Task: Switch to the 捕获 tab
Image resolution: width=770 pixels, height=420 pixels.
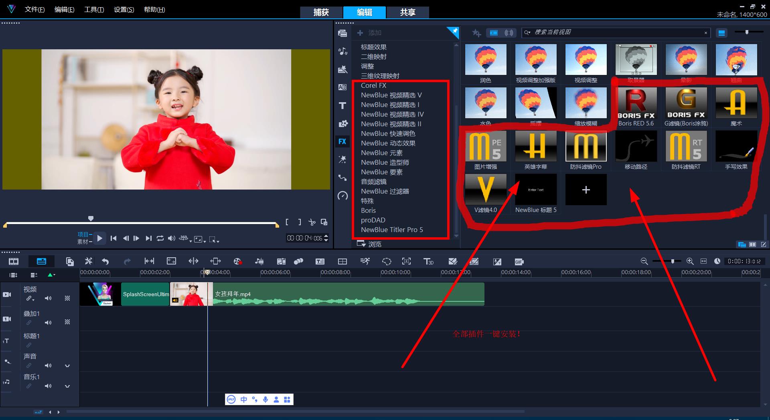Action: click(321, 12)
